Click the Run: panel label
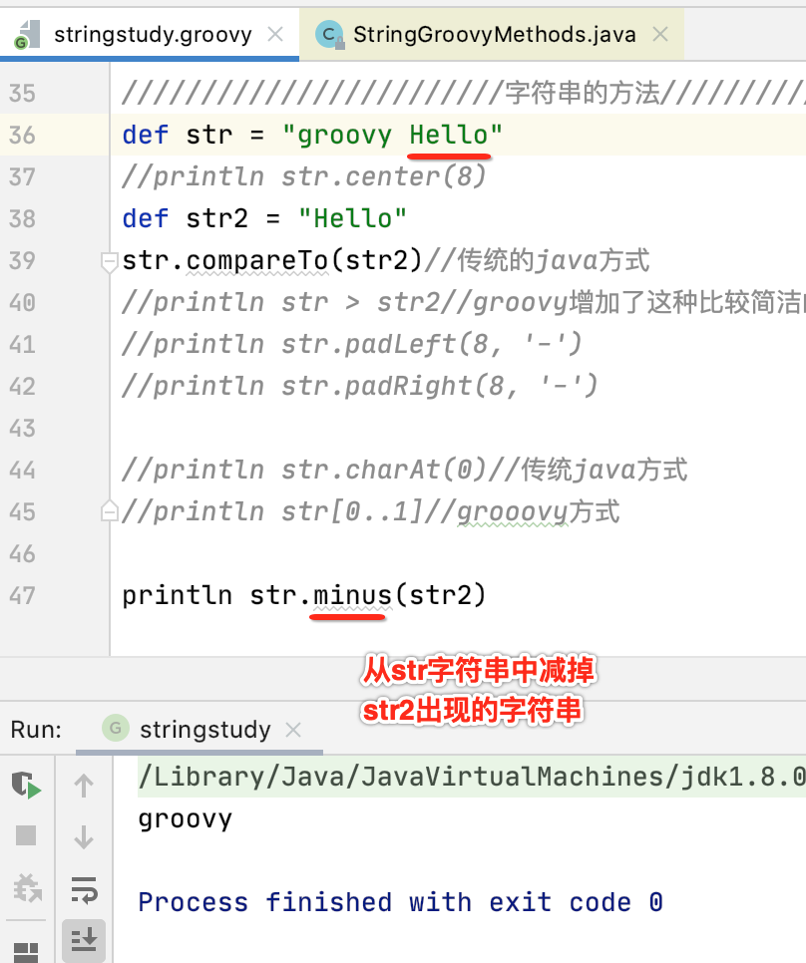Image resolution: width=806 pixels, height=963 pixels. tap(36, 730)
